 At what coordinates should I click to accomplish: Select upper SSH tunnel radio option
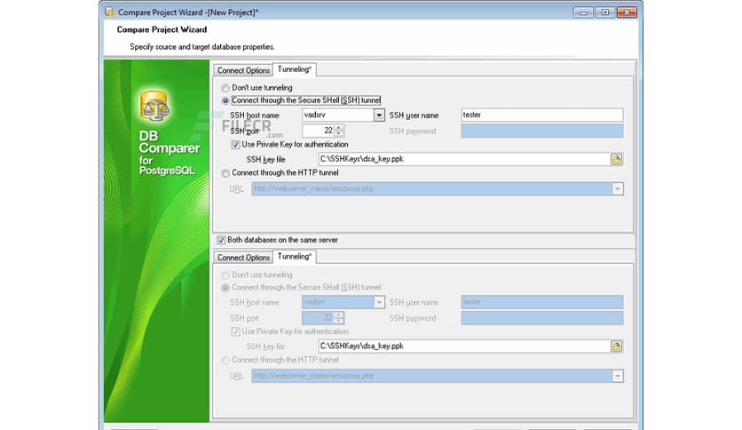[225, 100]
